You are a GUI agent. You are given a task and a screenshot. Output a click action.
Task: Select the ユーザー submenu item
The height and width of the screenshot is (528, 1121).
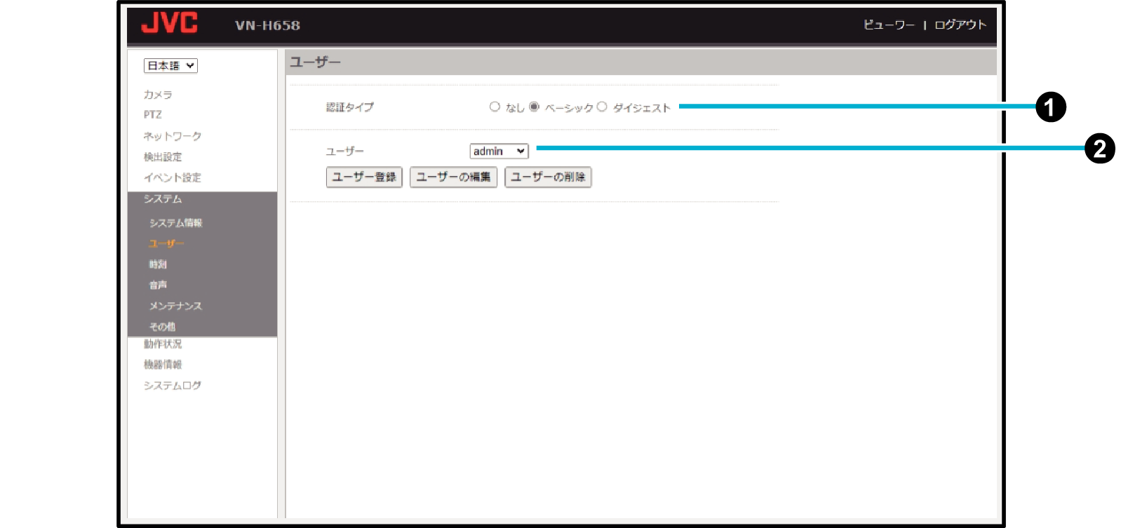(x=166, y=244)
